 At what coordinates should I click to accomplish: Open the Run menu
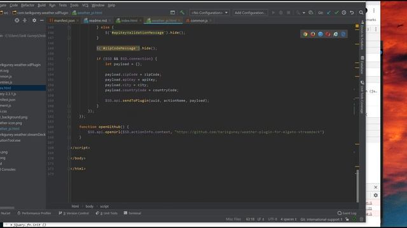(52, 5)
